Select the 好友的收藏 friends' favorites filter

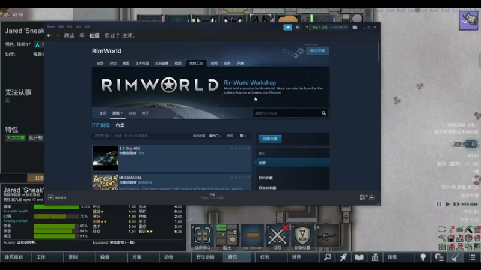click(267, 188)
